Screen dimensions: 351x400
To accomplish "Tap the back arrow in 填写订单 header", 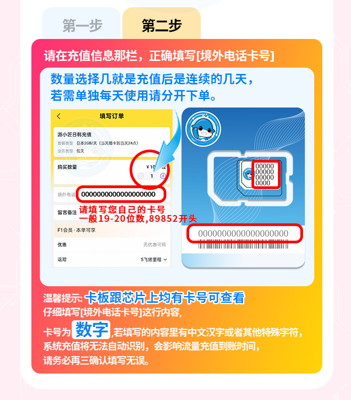I will (x=59, y=116).
